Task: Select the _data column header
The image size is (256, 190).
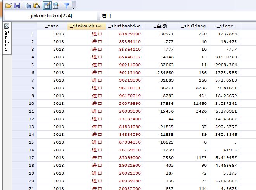Action: click(x=52, y=26)
